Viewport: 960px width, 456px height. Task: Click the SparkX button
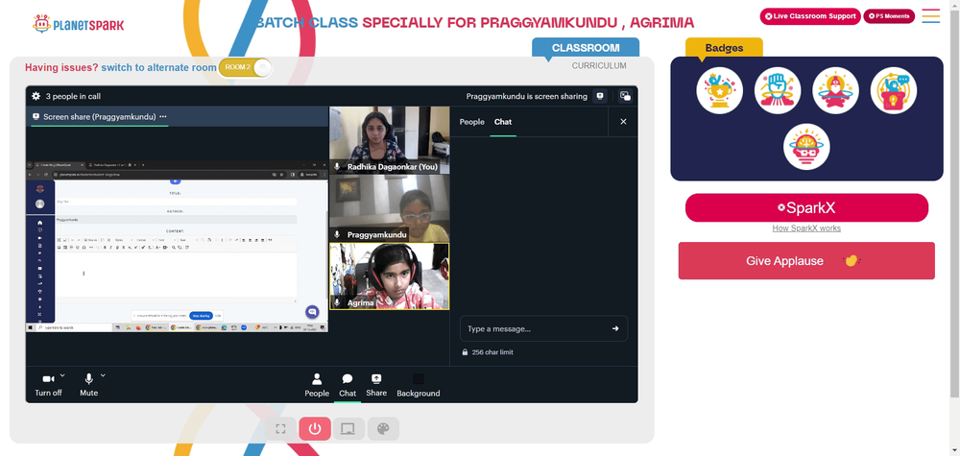pyautogui.click(x=807, y=208)
